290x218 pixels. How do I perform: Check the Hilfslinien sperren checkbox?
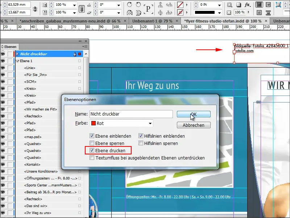point(141,143)
